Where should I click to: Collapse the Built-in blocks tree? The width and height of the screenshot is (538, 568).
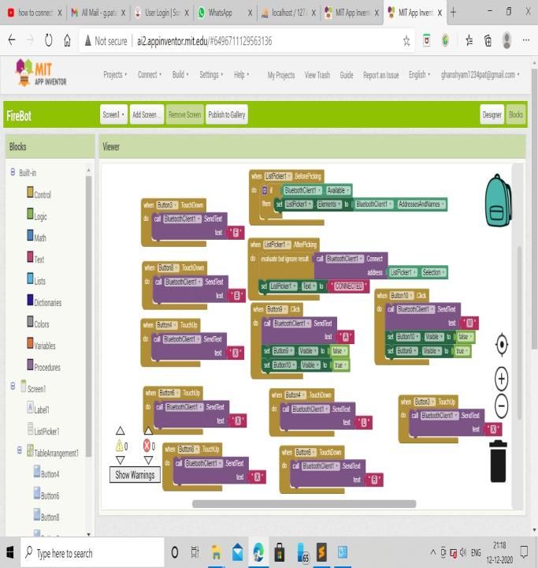(x=13, y=172)
